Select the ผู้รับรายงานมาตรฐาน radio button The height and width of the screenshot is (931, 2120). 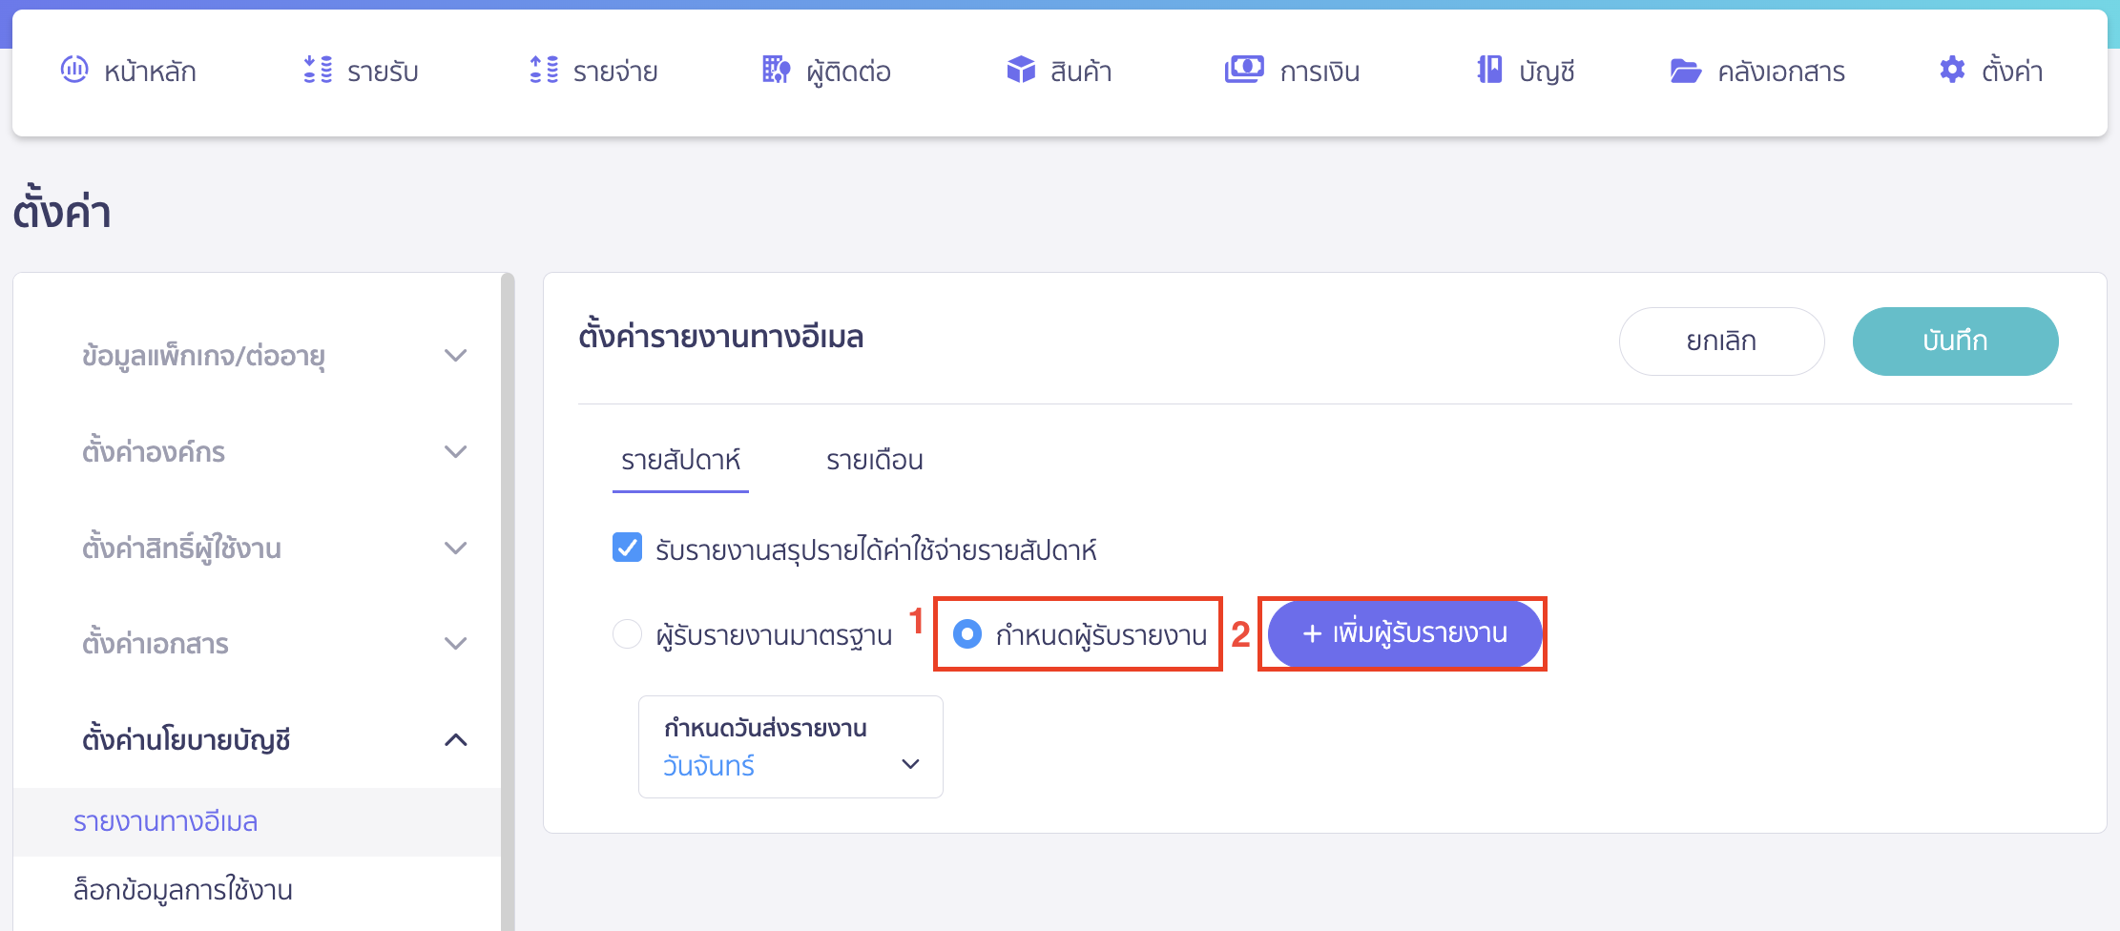pyautogui.click(x=627, y=633)
